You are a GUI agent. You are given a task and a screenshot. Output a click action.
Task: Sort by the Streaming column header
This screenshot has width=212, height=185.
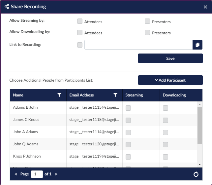(134, 95)
